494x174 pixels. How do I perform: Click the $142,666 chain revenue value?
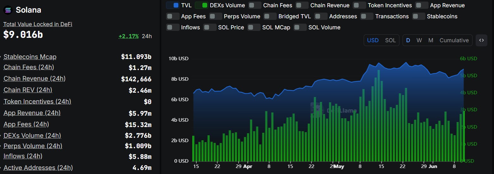click(x=136, y=79)
